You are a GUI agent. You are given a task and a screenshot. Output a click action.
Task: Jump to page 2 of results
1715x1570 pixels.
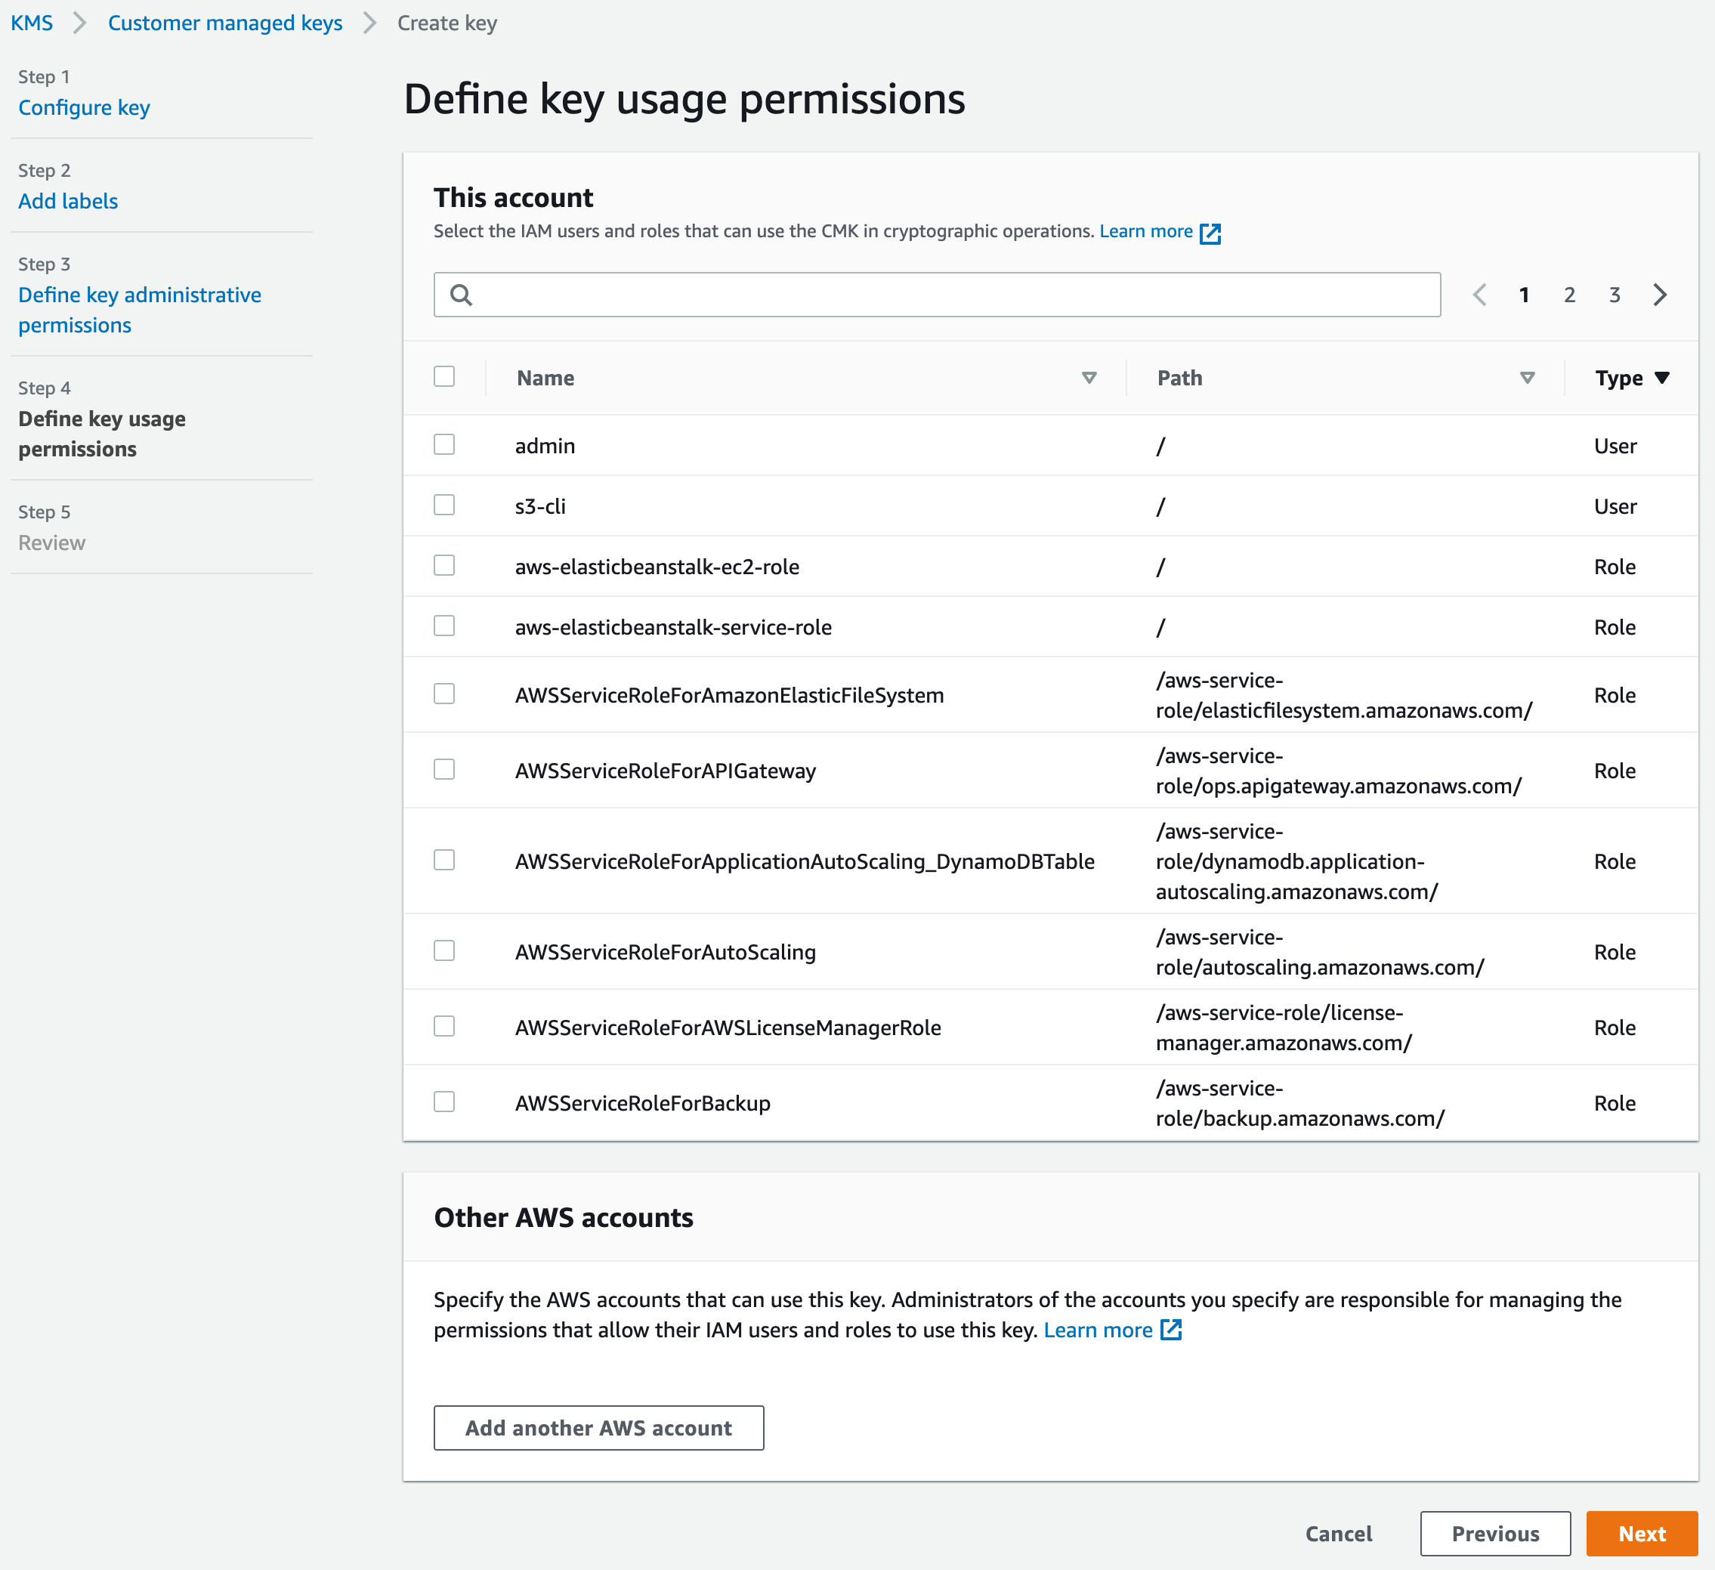pyautogui.click(x=1568, y=295)
